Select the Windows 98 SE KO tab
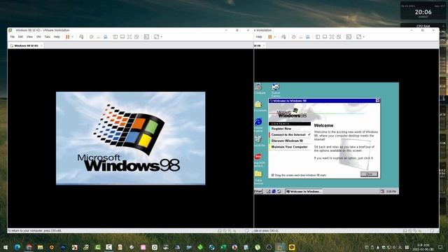The width and height of the screenshot is (448, 252). 26,45
